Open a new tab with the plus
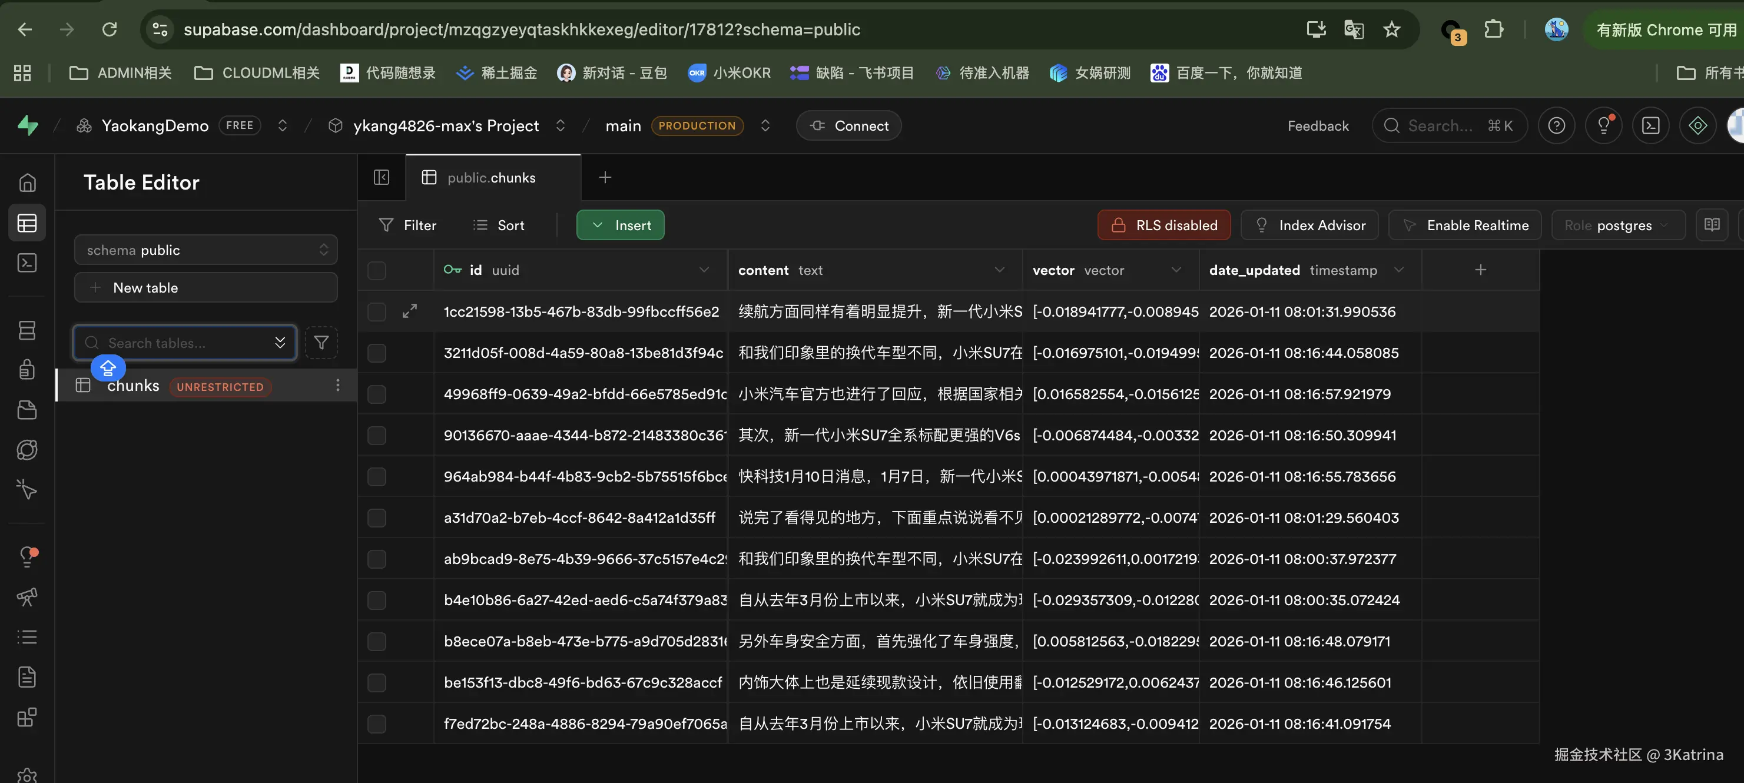Image resolution: width=1744 pixels, height=783 pixels. [x=605, y=177]
